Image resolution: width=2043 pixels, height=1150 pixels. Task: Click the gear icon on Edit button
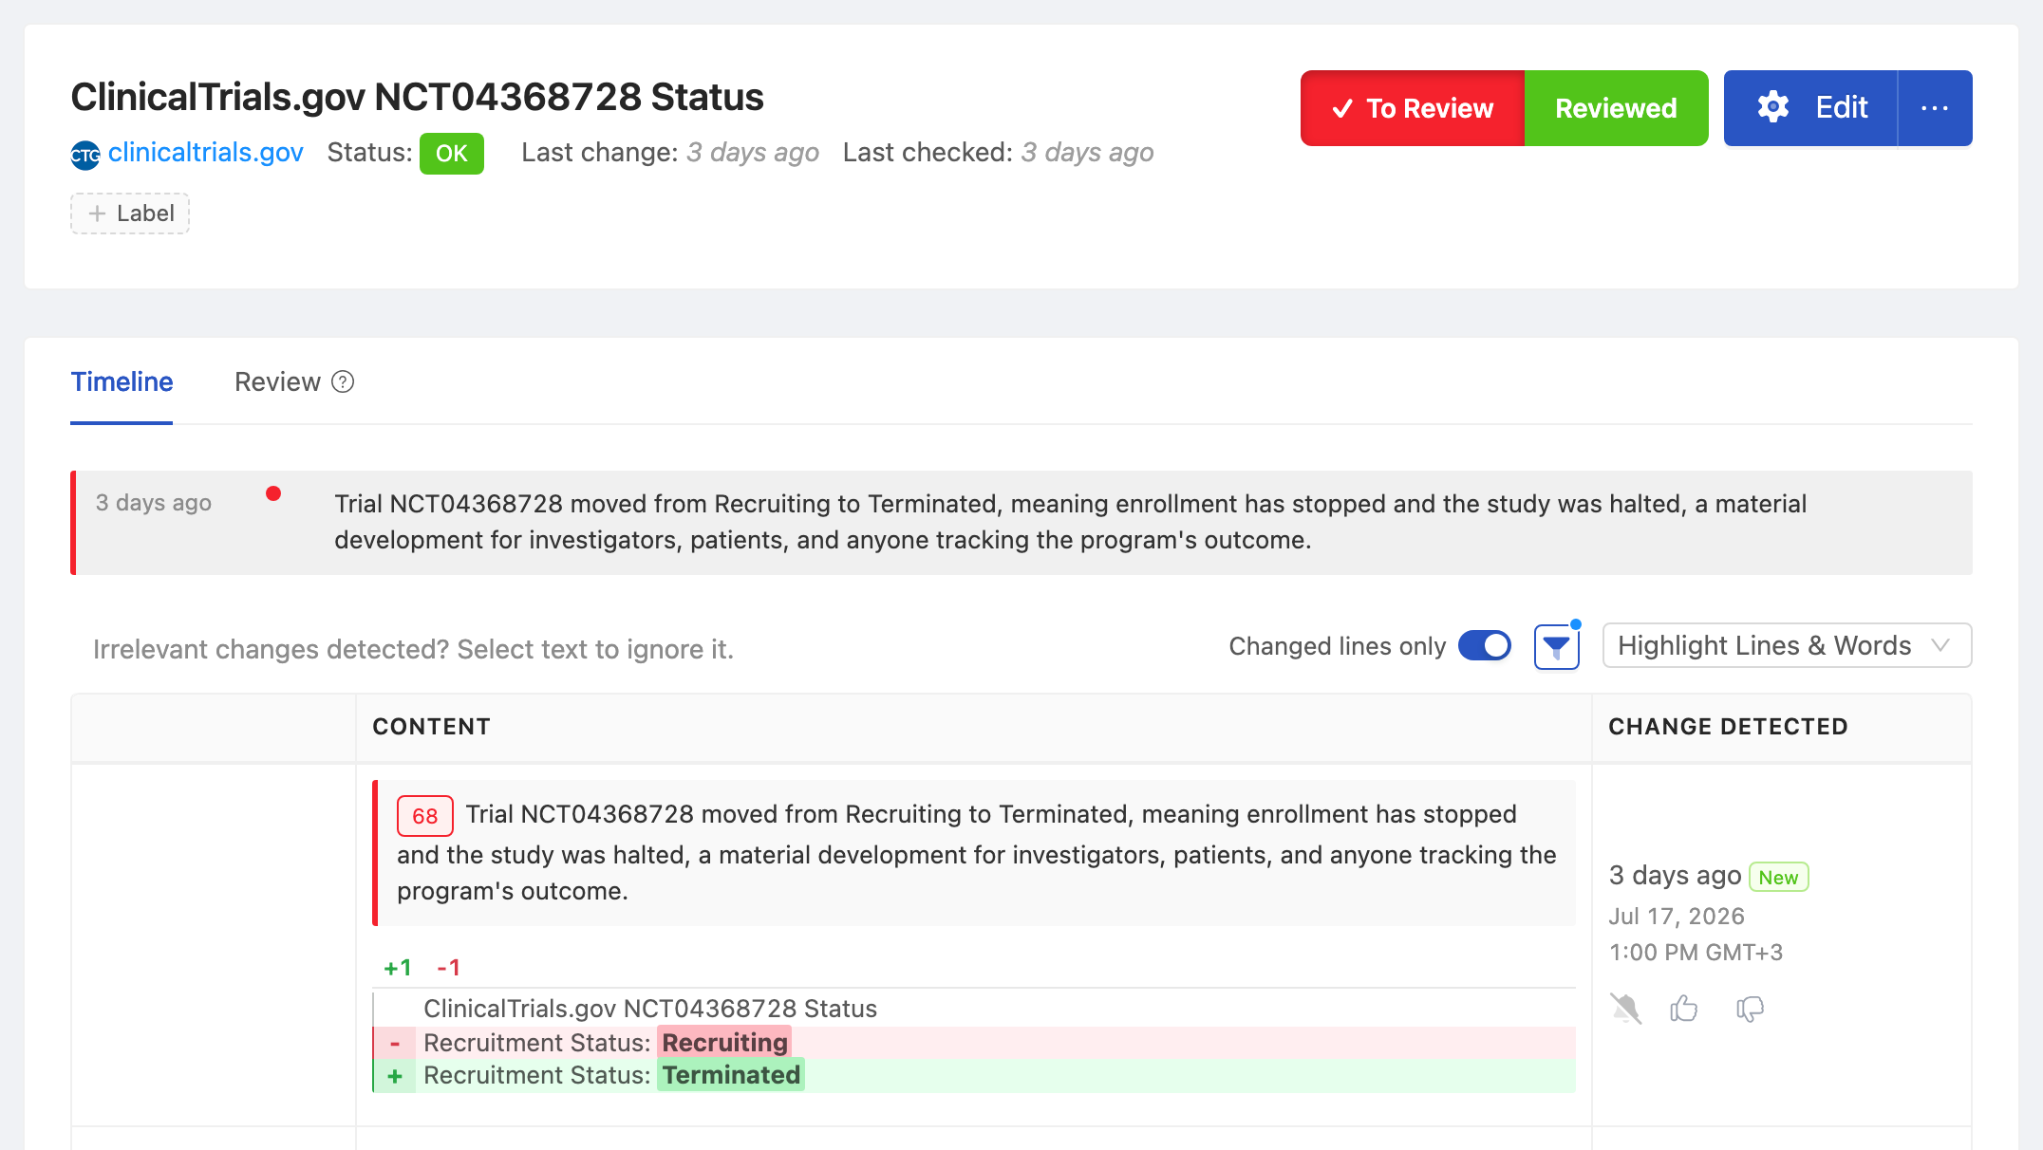[1773, 107]
